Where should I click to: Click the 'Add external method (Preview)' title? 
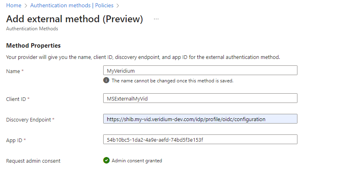click(x=74, y=19)
